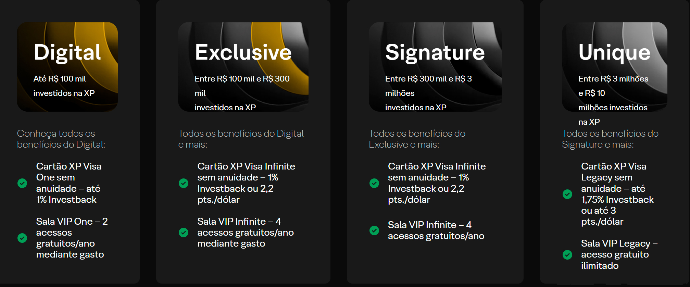690x287 pixels.
Task: Open the Exclusive tier banner image
Action: [243, 66]
